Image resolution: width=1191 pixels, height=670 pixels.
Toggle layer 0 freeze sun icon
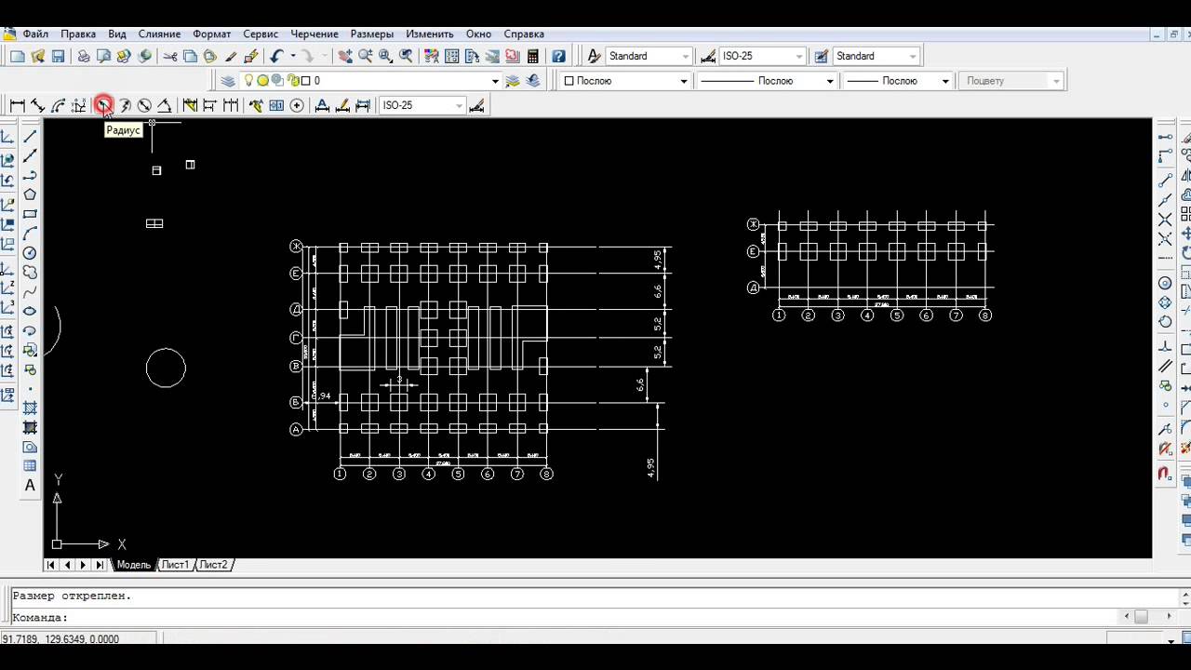(x=263, y=81)
